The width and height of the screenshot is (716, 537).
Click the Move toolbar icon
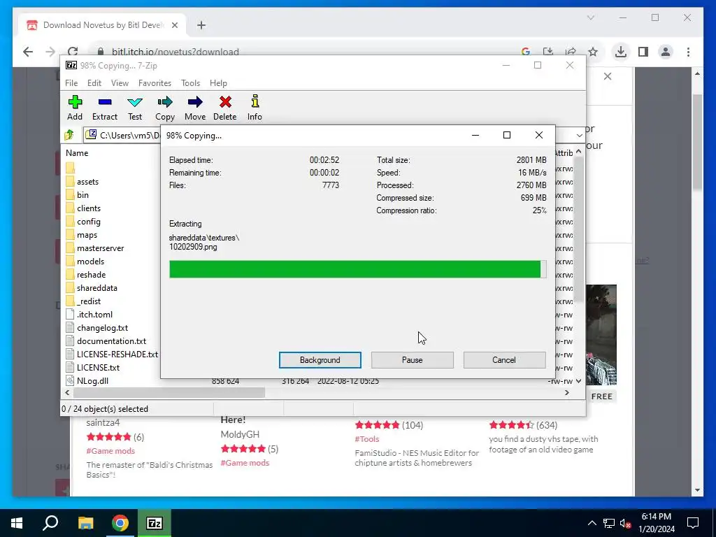pos(195,108)
